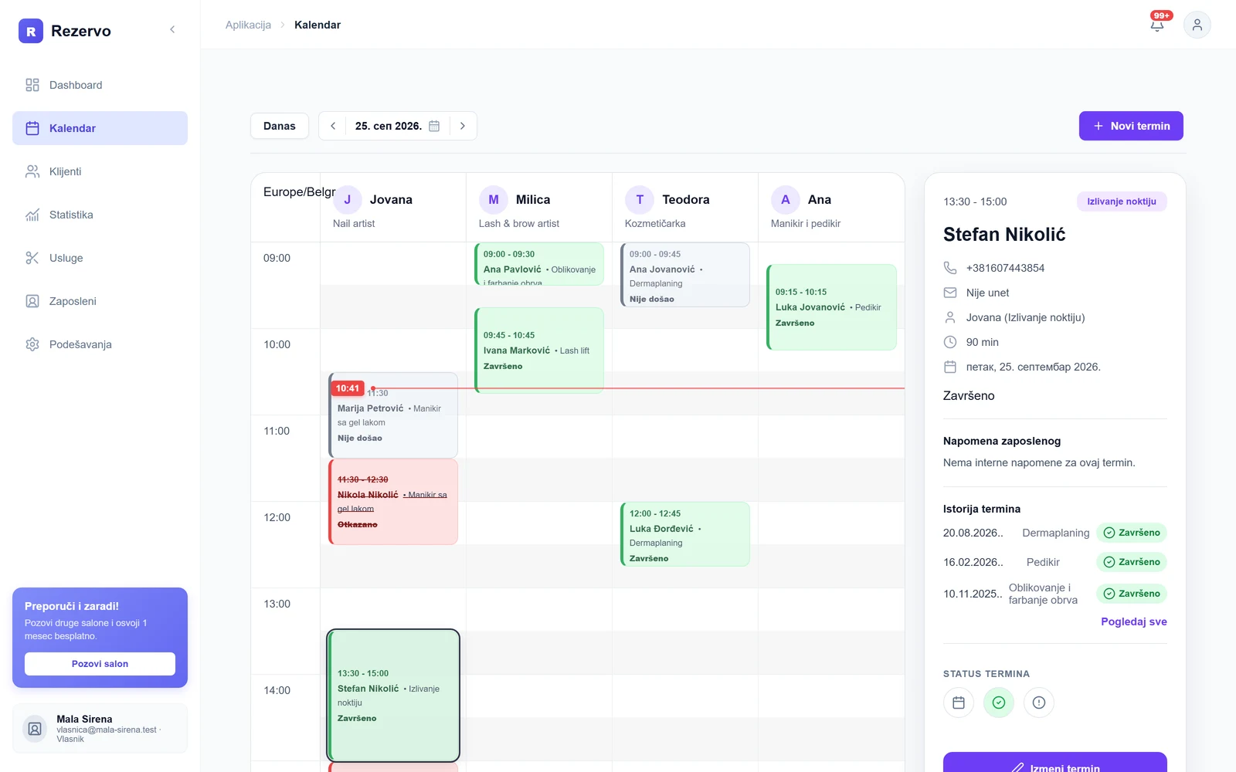Image resolution: width=1236 pixels, height=772 pixels.
Task: Set status to scheduled calendar icon
Action: [959, 703]
